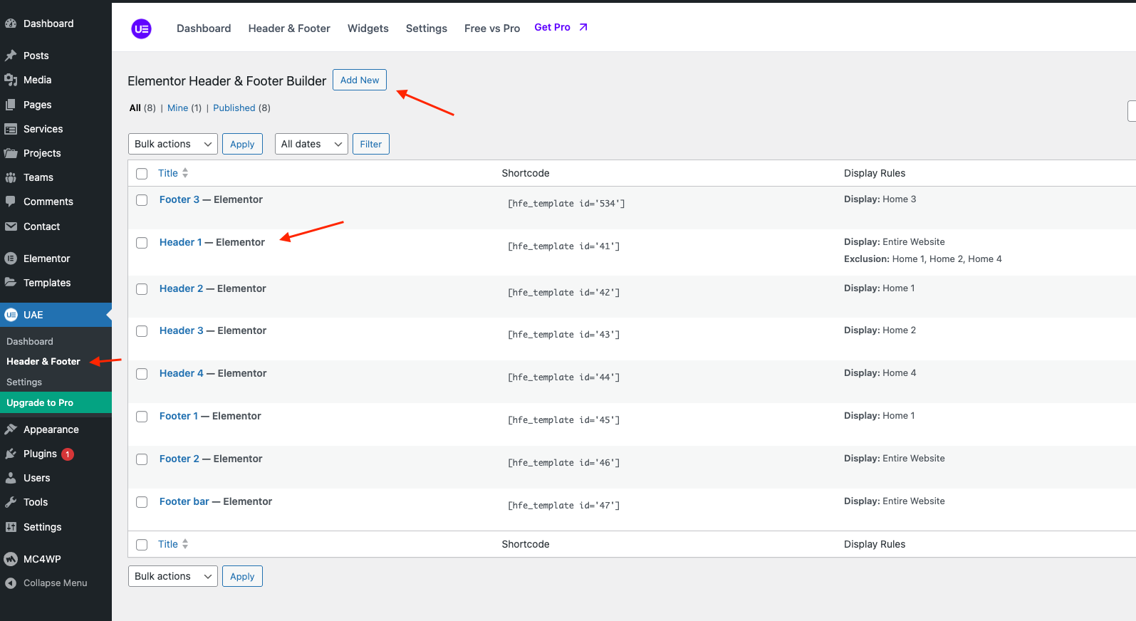This screenshot has height=621, width=1136.
Task: Expand the All dates filter dropdown
Action: 311,144
